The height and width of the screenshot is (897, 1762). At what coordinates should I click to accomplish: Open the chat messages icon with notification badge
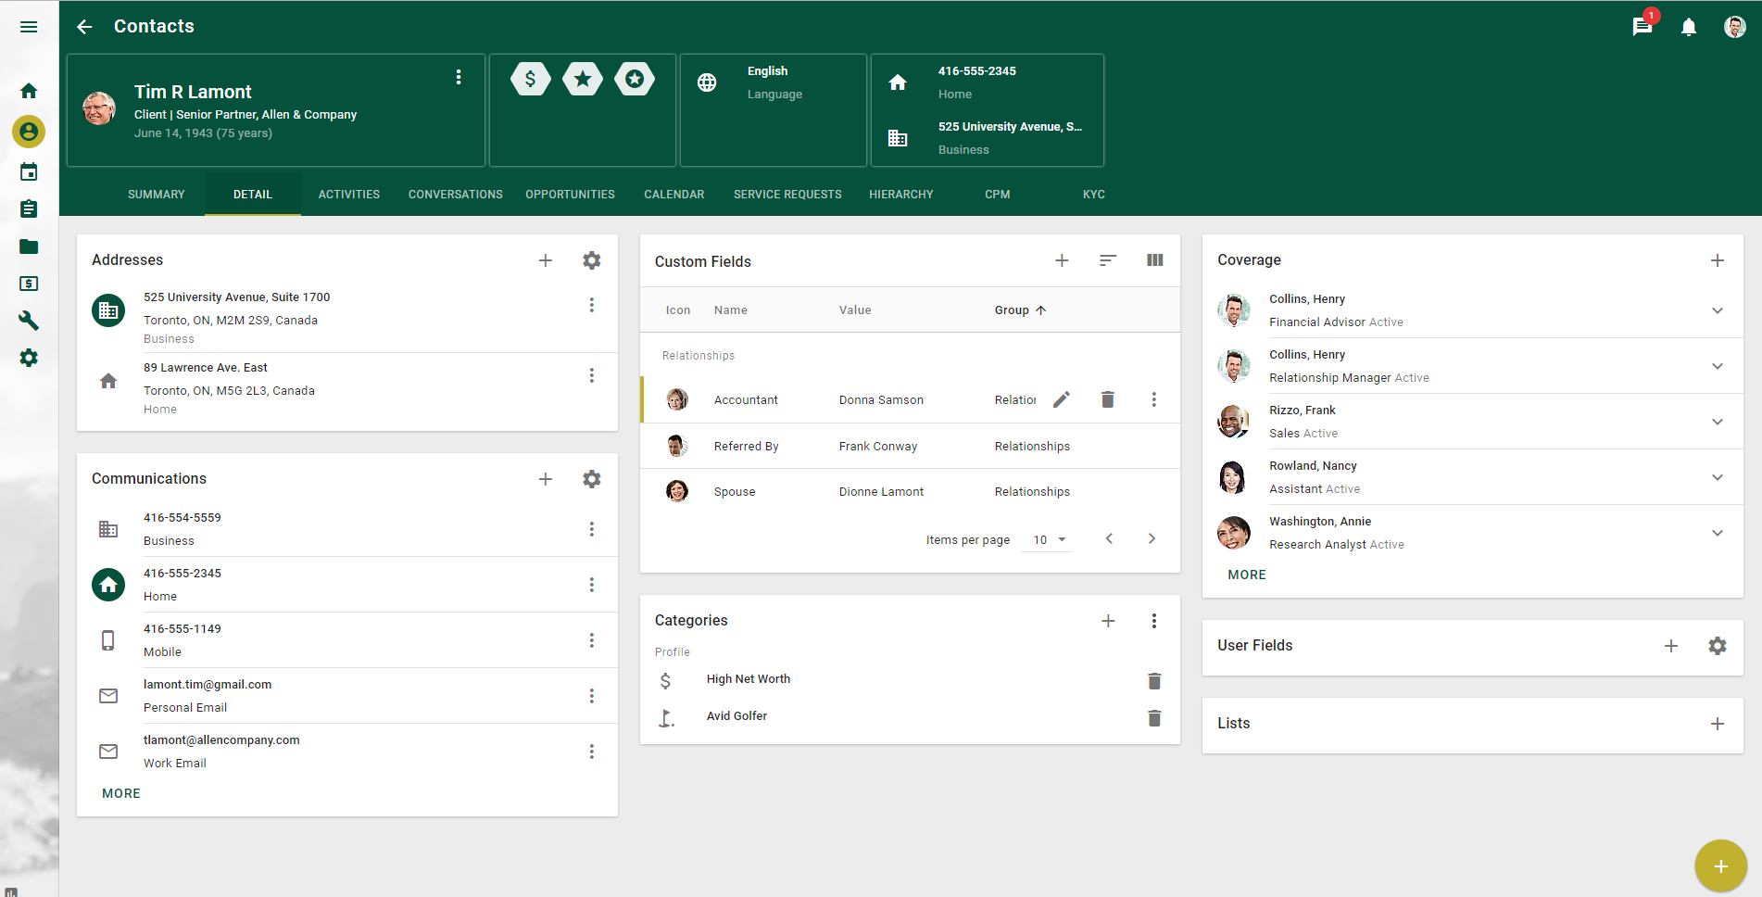pyautogui.click(x=1642, y=27)
